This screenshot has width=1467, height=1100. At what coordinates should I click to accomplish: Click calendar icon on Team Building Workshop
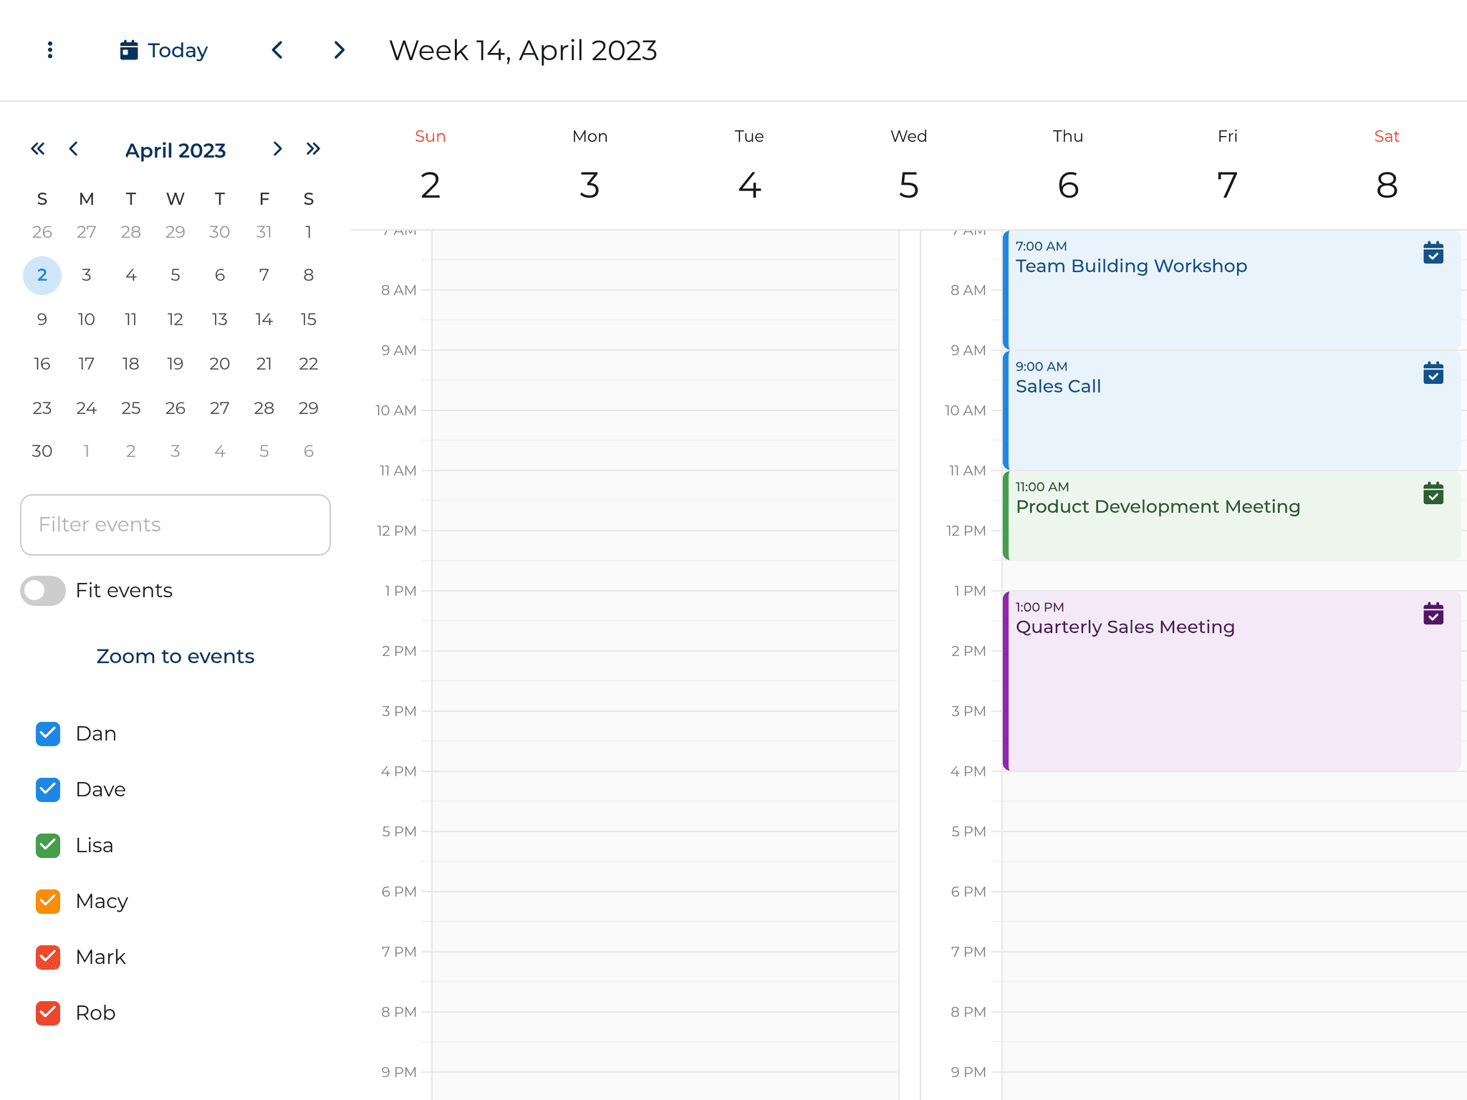coord(1433,253)
